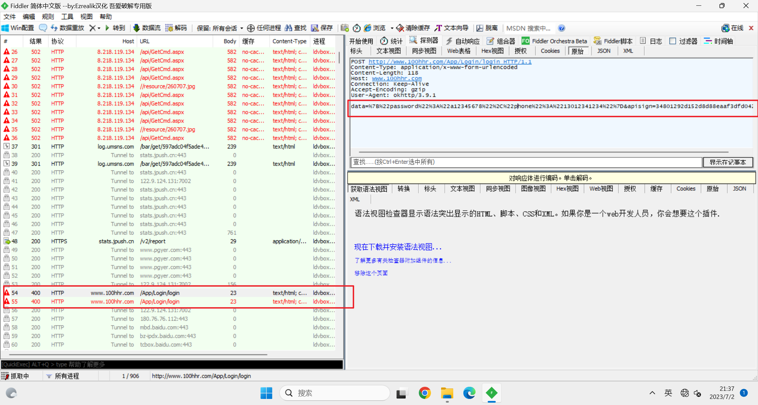Open the 保留:所有会话 dropdown
Screen dimensions: 758x405
219,28
